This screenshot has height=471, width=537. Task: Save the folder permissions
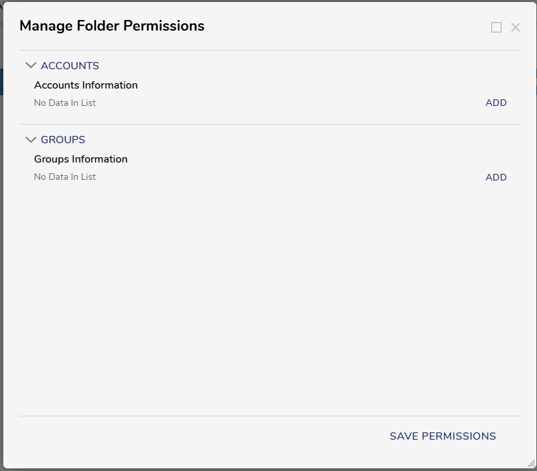tap(443, 436)
